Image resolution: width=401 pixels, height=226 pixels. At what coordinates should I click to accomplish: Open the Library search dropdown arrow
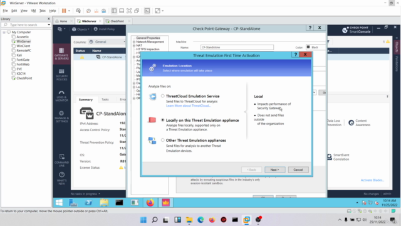click(49, 25)
